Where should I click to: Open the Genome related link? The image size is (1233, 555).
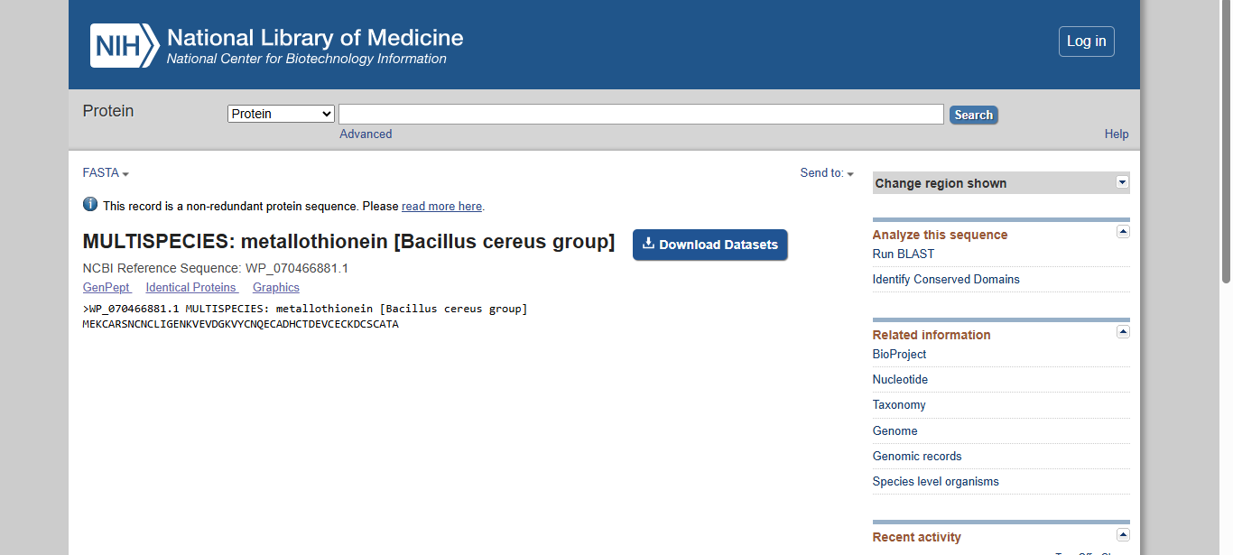coord(895,430)
